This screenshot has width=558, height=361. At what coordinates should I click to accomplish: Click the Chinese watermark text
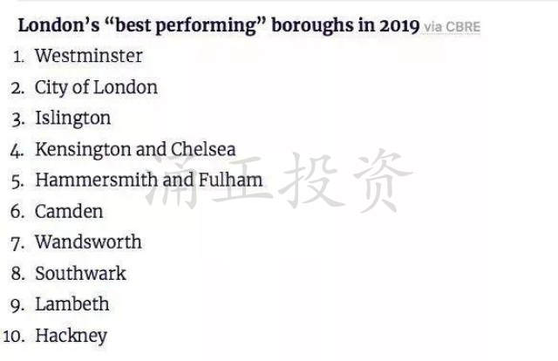point(279,180)
